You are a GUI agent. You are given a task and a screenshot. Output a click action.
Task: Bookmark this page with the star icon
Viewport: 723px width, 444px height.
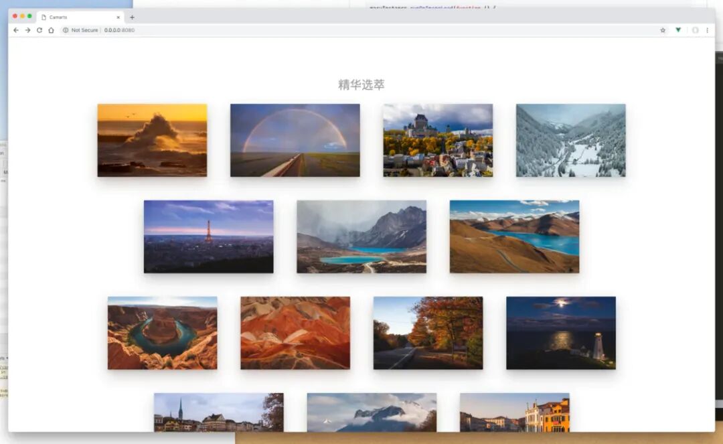(x=663, y=30)
